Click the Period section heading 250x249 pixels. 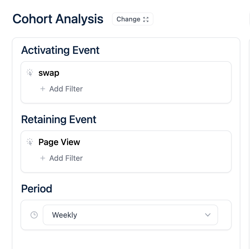click(x=37, y=189)
